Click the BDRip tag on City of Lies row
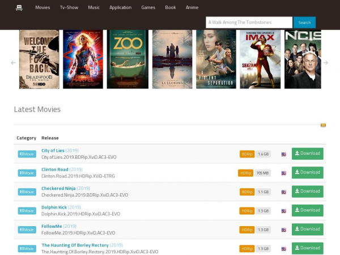The width and height of the screenshot is (340, 255). click(247, 154)
